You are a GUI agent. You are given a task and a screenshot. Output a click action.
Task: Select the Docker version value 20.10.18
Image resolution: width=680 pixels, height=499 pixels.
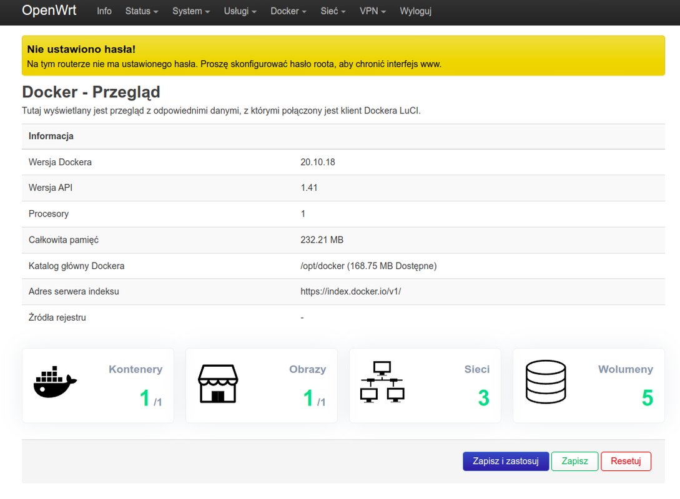pos(318,162)
